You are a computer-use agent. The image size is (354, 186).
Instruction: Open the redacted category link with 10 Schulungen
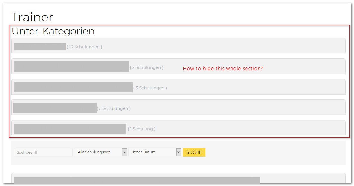40,47
